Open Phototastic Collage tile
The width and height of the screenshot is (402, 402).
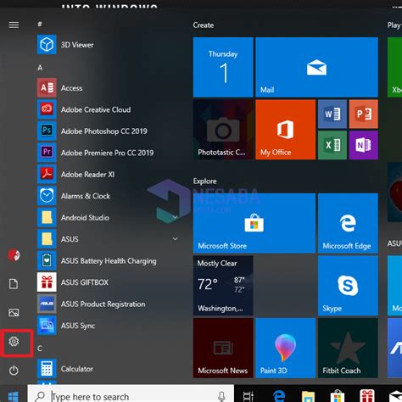point(223,130)
